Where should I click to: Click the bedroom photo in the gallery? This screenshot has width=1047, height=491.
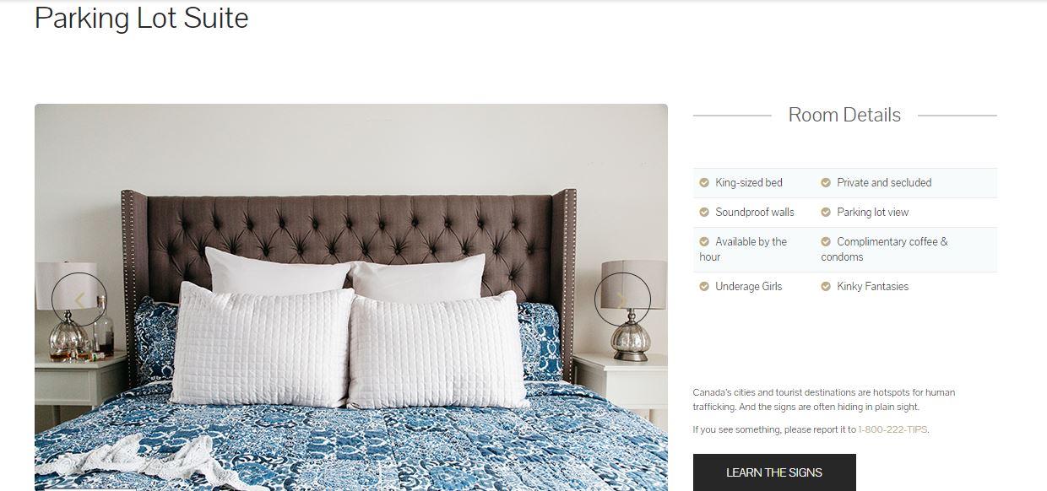point(351,297)
